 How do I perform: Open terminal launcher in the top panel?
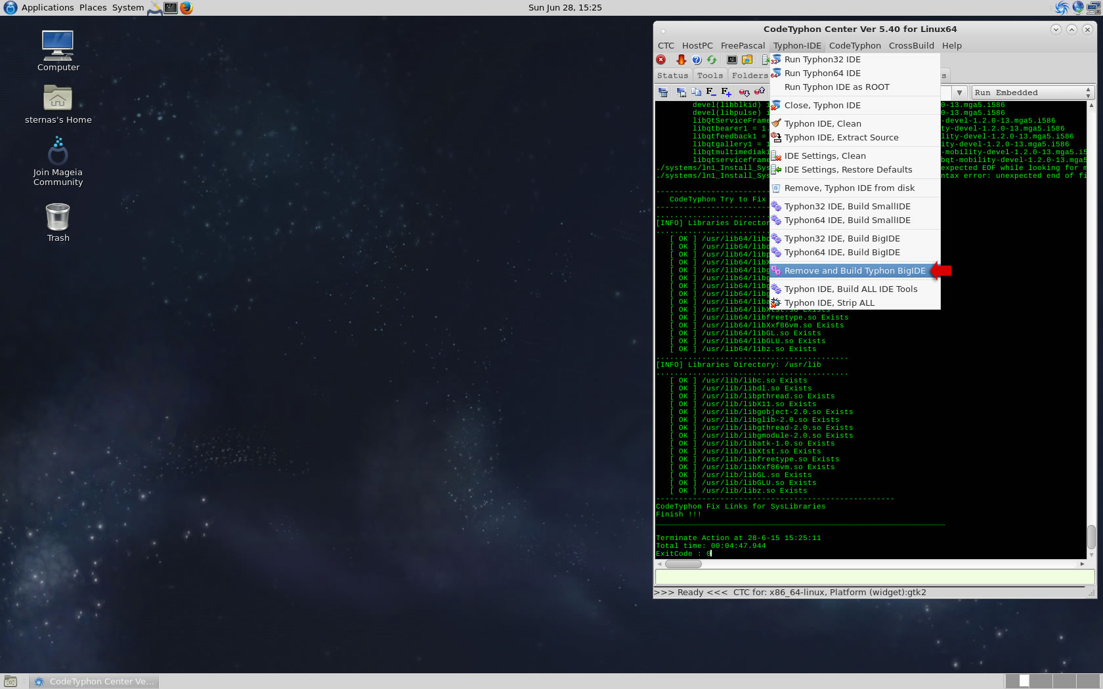[x=170, y=8]
